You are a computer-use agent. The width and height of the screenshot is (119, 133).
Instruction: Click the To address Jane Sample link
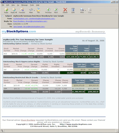[x=29, y=26]
